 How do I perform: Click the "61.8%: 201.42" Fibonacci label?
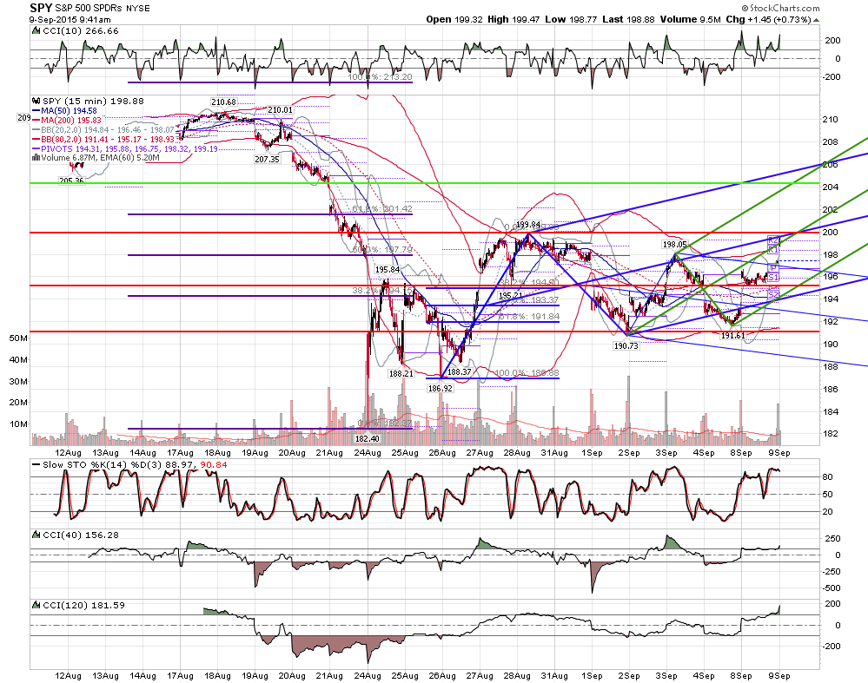click(x=382, y=208)
